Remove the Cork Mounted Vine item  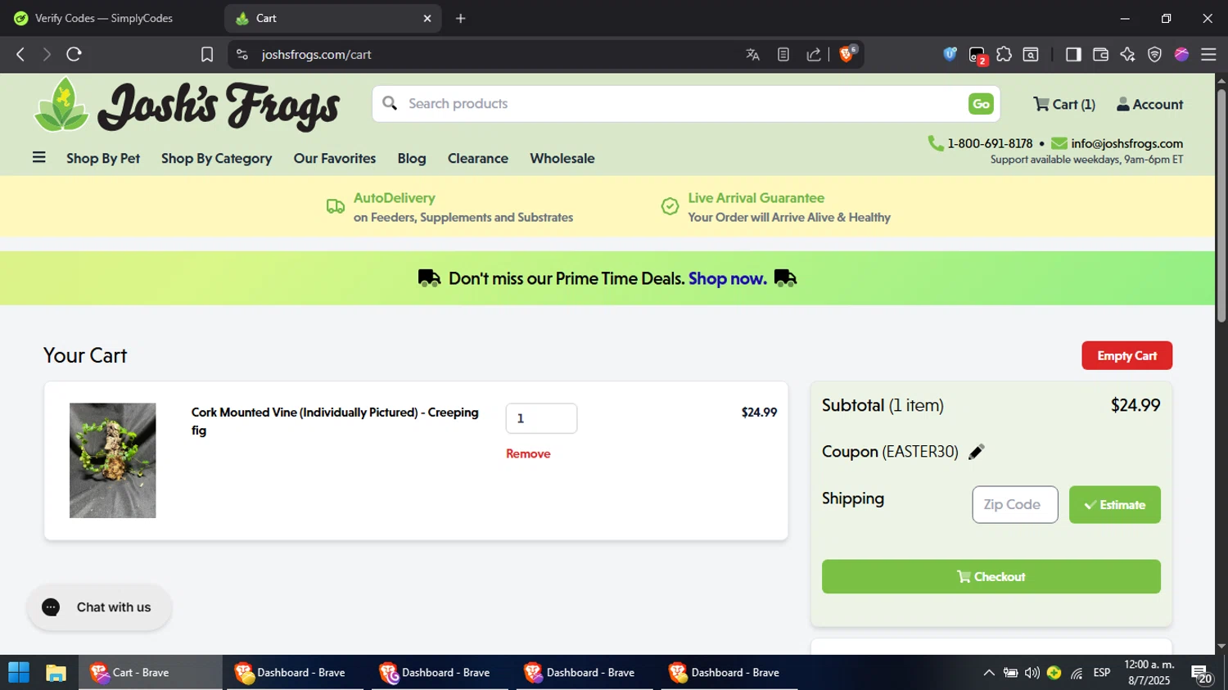coord(528,453)
